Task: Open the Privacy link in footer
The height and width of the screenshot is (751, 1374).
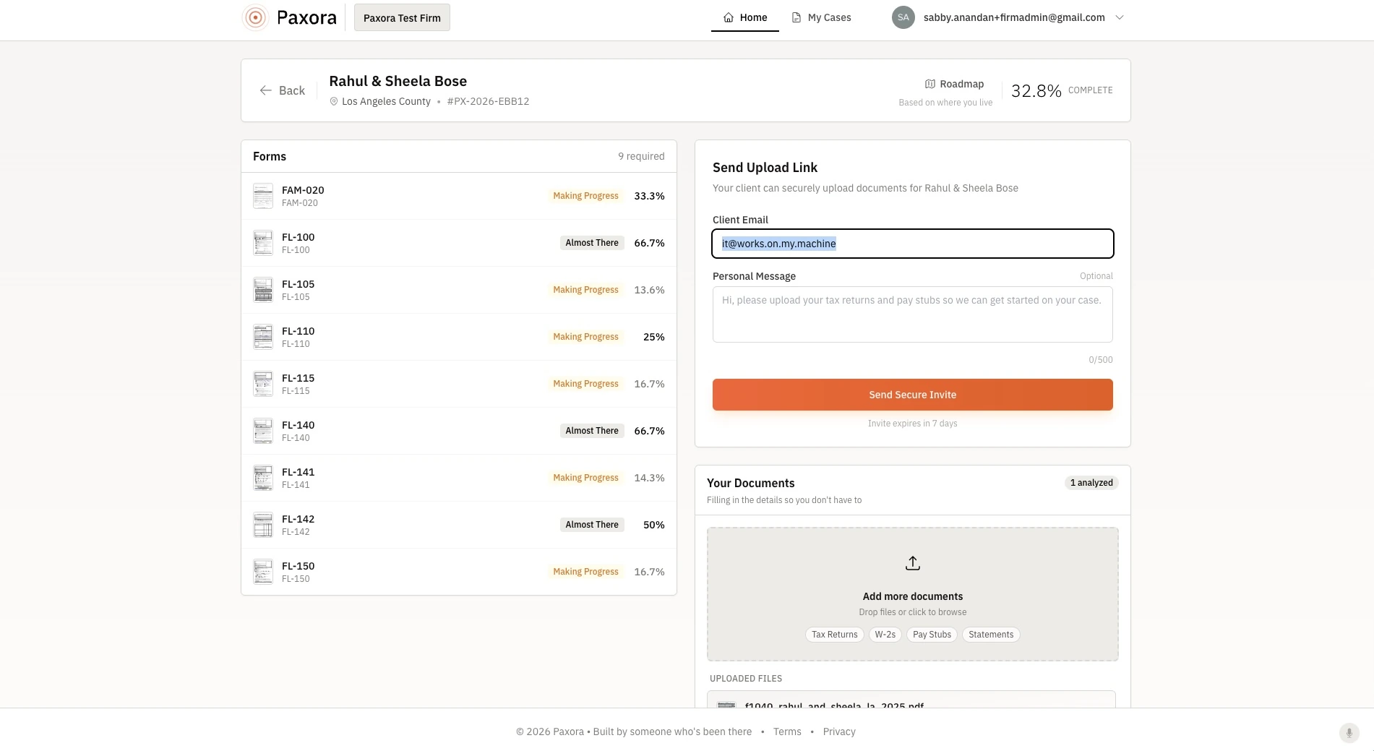Action: pyautogui.click(x=839, y=731)
